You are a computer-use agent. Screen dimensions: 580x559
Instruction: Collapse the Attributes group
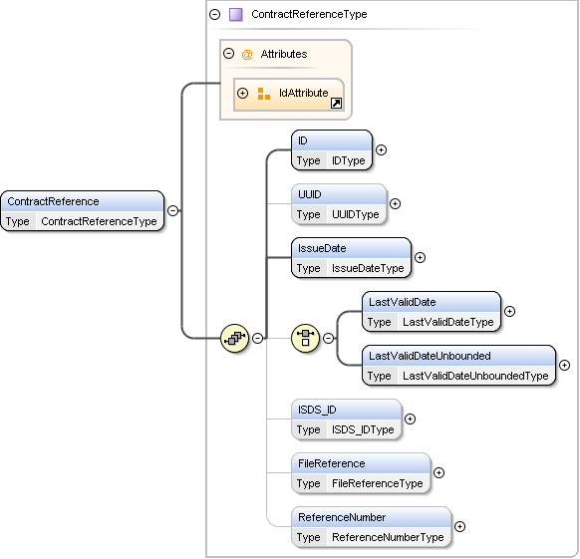point(228,53)
